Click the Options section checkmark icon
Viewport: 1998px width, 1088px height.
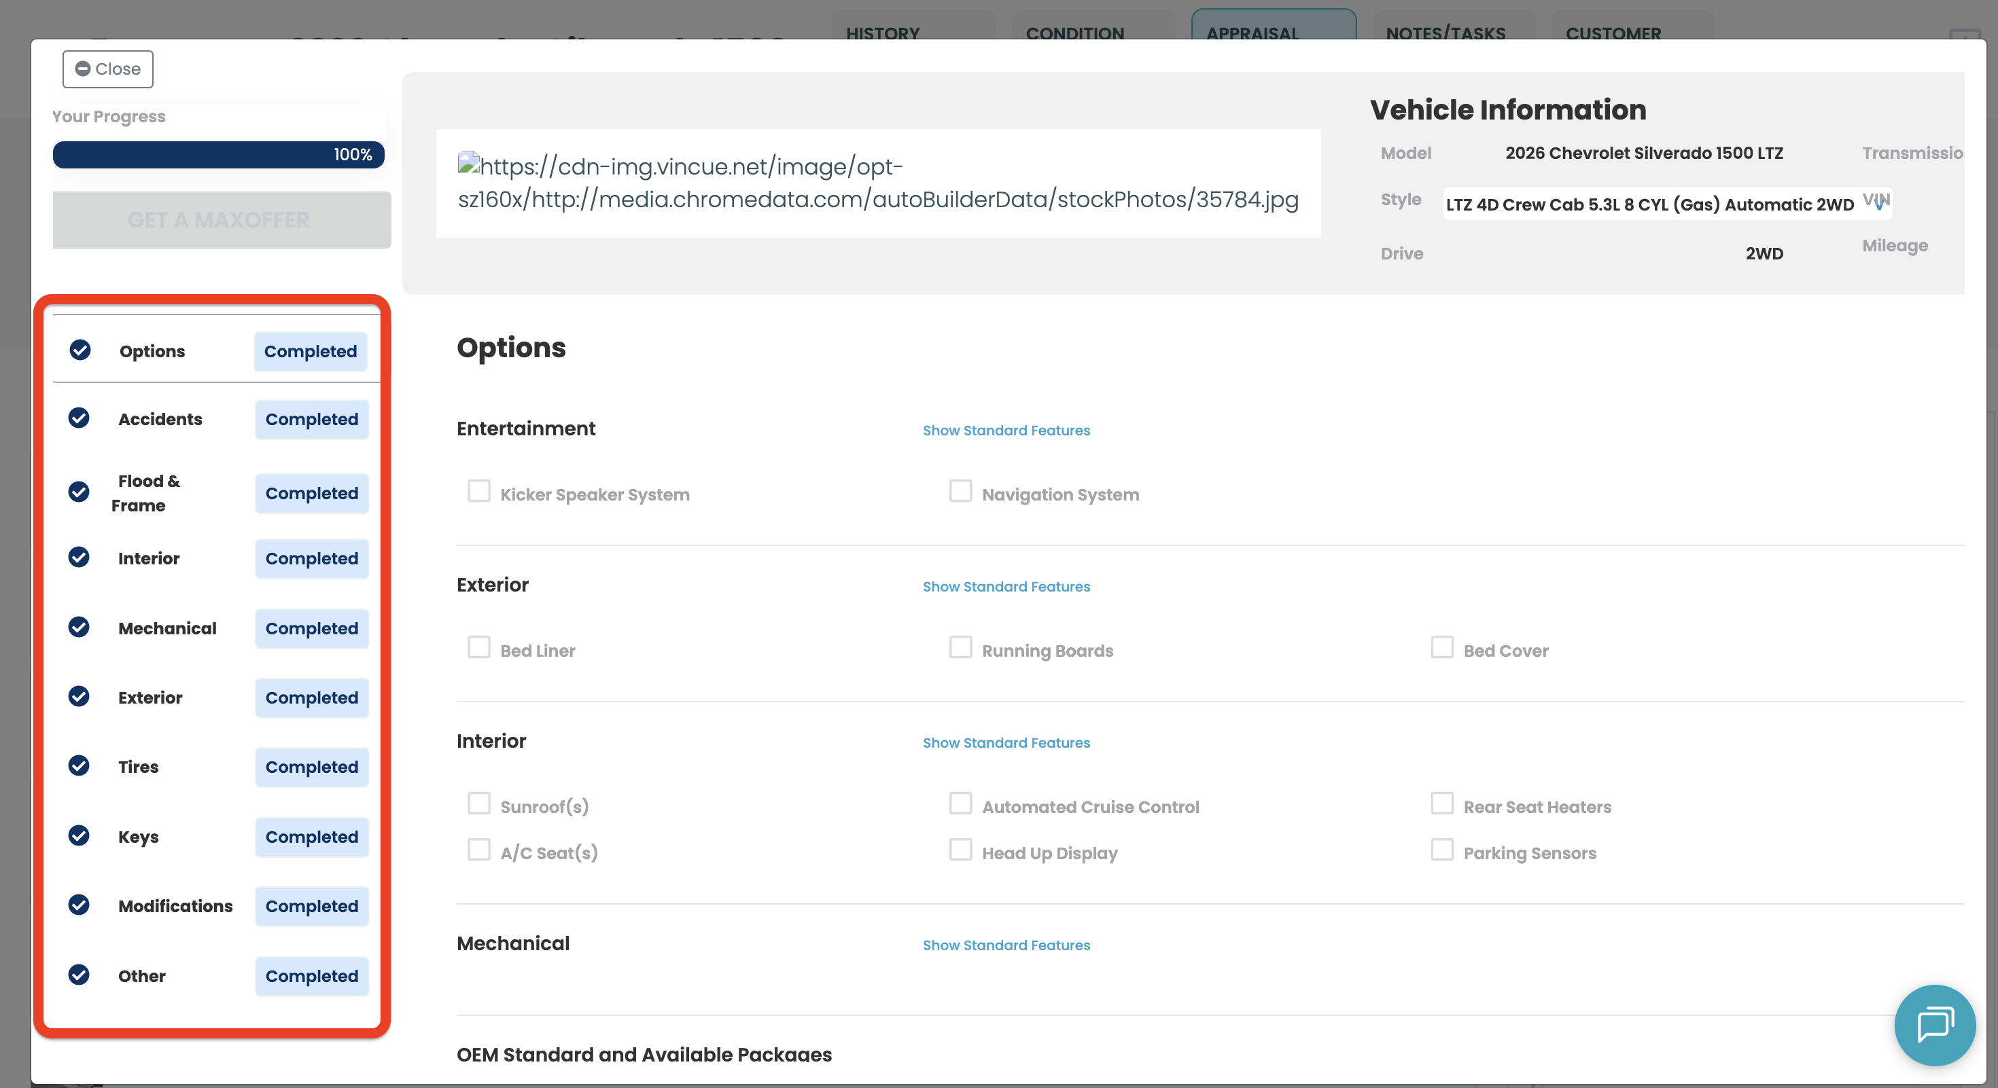80,350
